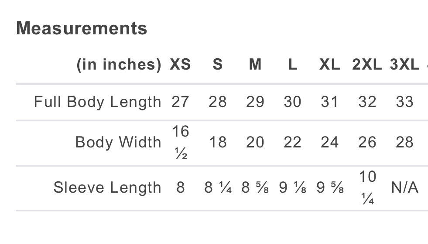Select the XS column header

pos(180,65)
